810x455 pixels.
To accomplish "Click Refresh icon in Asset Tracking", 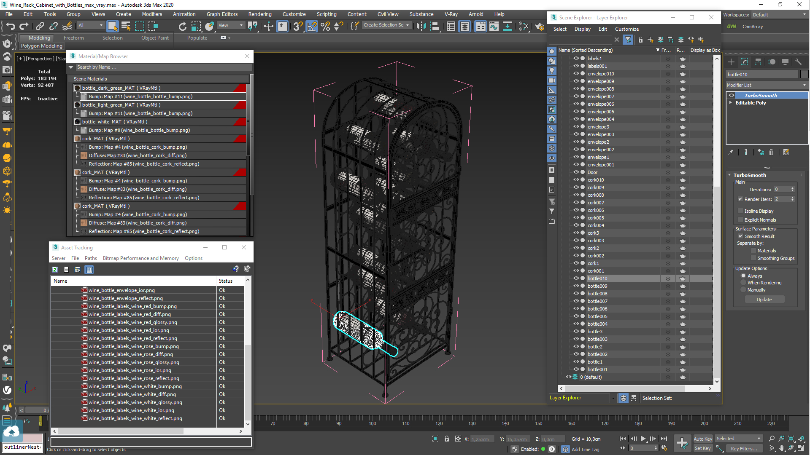I will pyautogui.click(x=55, y=270).
